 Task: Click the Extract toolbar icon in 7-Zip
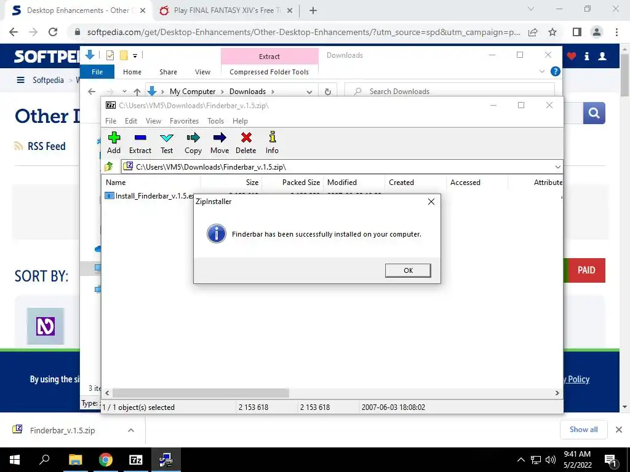point(140,143)
